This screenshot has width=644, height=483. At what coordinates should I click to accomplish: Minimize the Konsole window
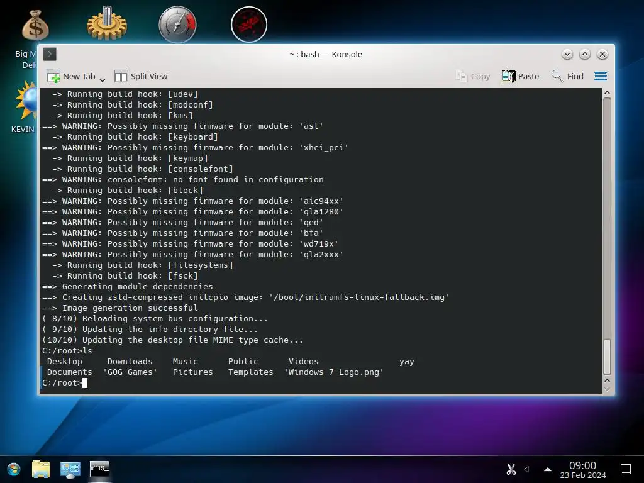567,54
